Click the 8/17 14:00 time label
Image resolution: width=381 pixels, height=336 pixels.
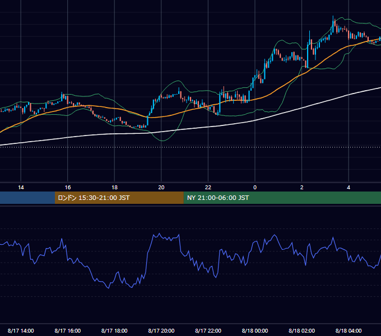point(21,330)
